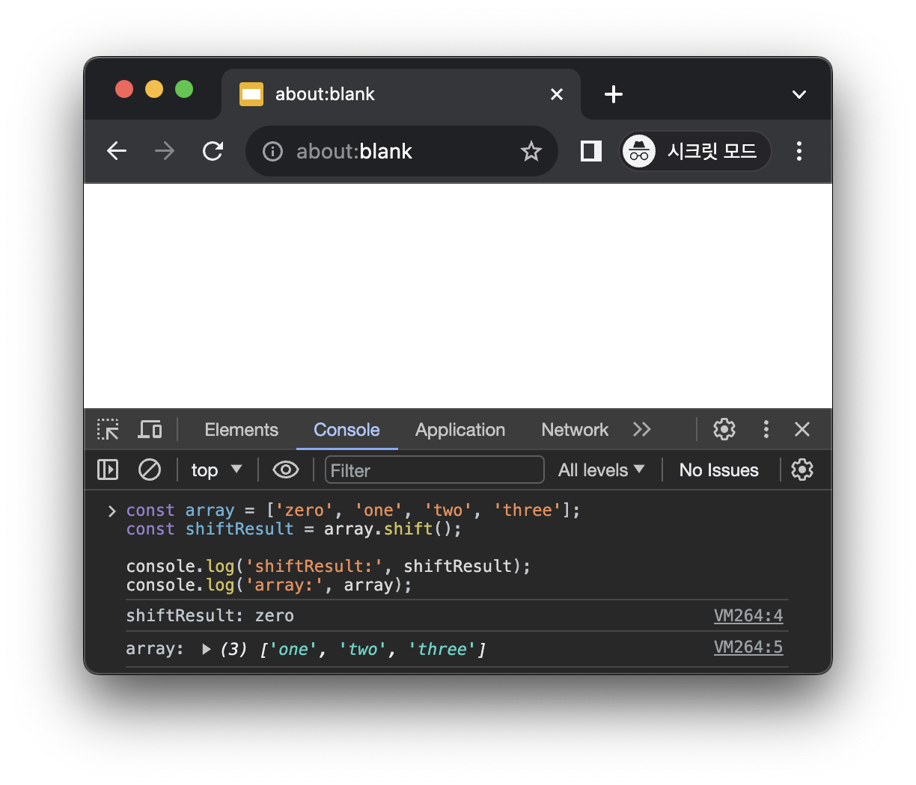Switch to the Network panel

click(x=575, y=430)
